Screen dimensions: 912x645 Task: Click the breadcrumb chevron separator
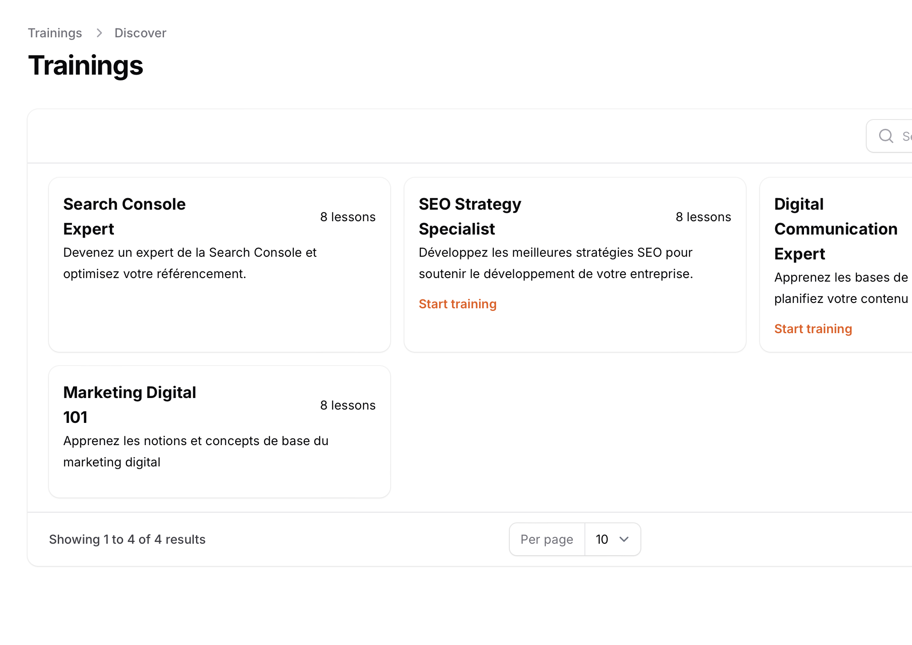click(x=99, y=33)
